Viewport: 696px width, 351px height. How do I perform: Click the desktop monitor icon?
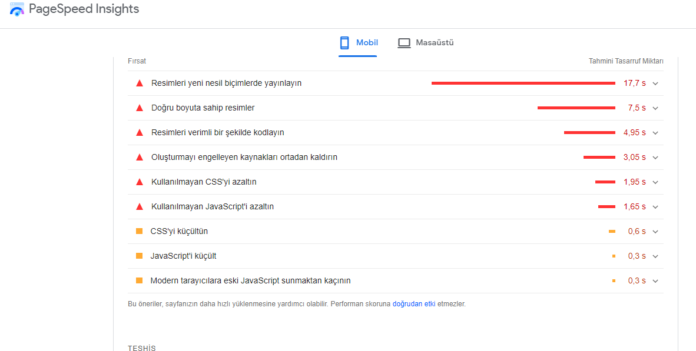404,43
